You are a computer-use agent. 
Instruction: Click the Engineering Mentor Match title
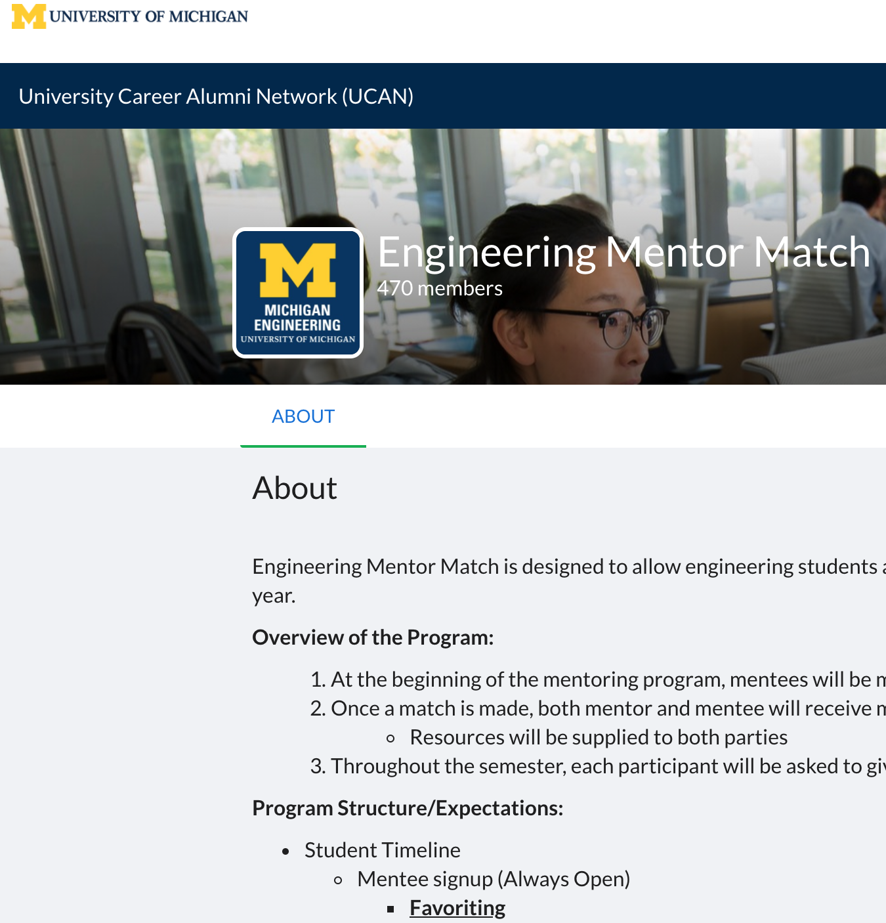tap(623, 251)
